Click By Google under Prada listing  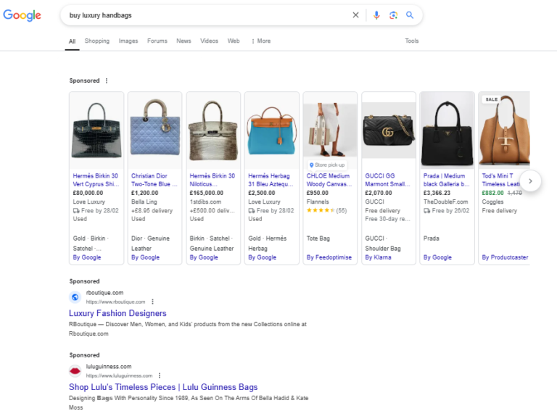(x=437, y=257)
